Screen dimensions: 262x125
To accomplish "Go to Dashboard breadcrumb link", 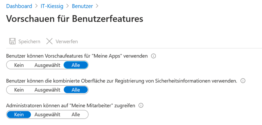I will click(19, 6).
